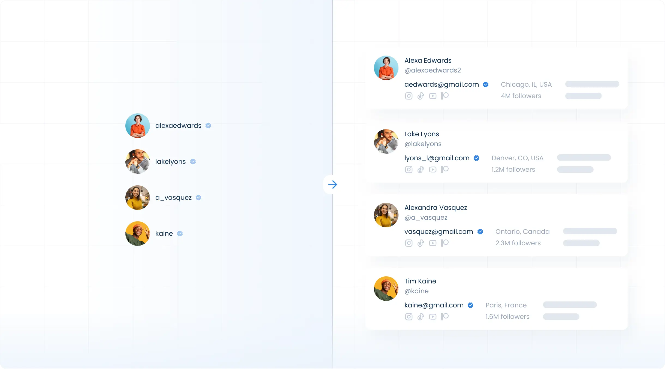Viewport: 665px width, 369px height.
Task: Select lakelyons in the left username list
Action: 170,162
